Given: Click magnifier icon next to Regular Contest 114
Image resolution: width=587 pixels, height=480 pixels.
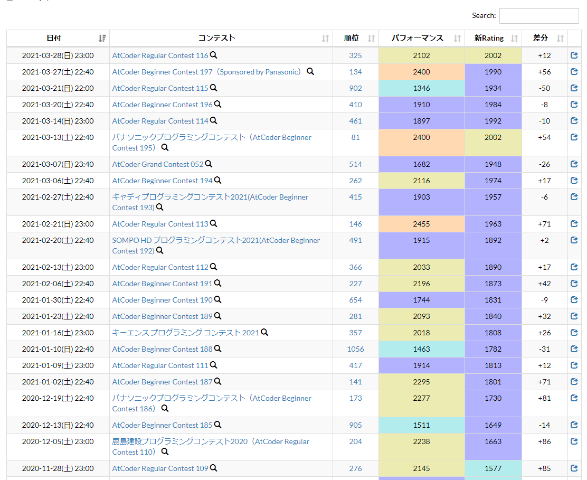Looking at the screenshot, I should tap(213, 121).
